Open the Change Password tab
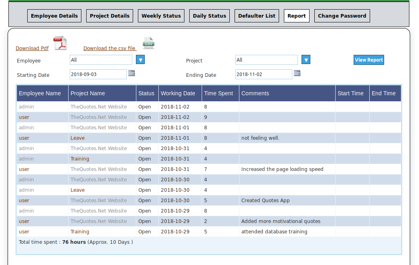The width and height of the screenshot is (419, 265). 342,16
